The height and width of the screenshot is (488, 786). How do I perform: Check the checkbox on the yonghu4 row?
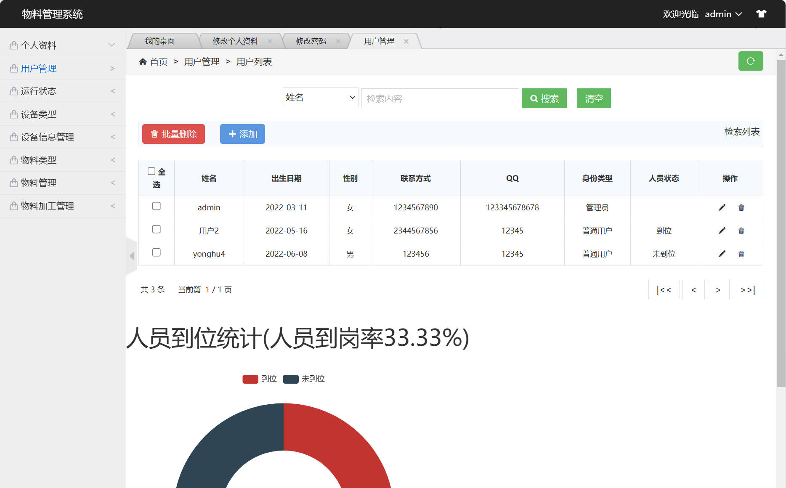pos(156,252)
